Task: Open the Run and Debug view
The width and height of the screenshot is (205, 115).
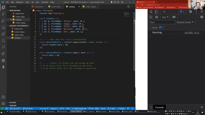Action: [3, 21]
